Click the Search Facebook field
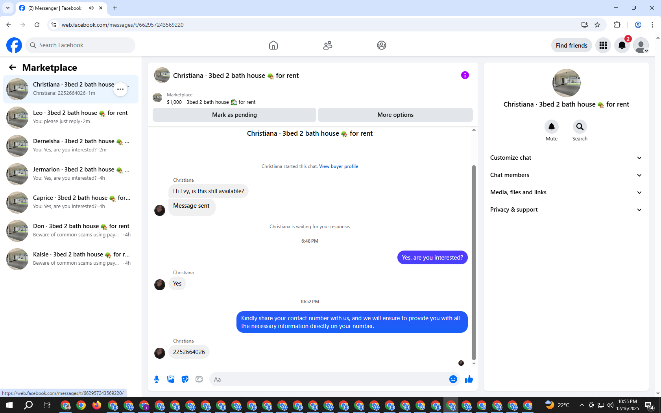Viewport: 661px width, 413px height. [x=80, y=45]
